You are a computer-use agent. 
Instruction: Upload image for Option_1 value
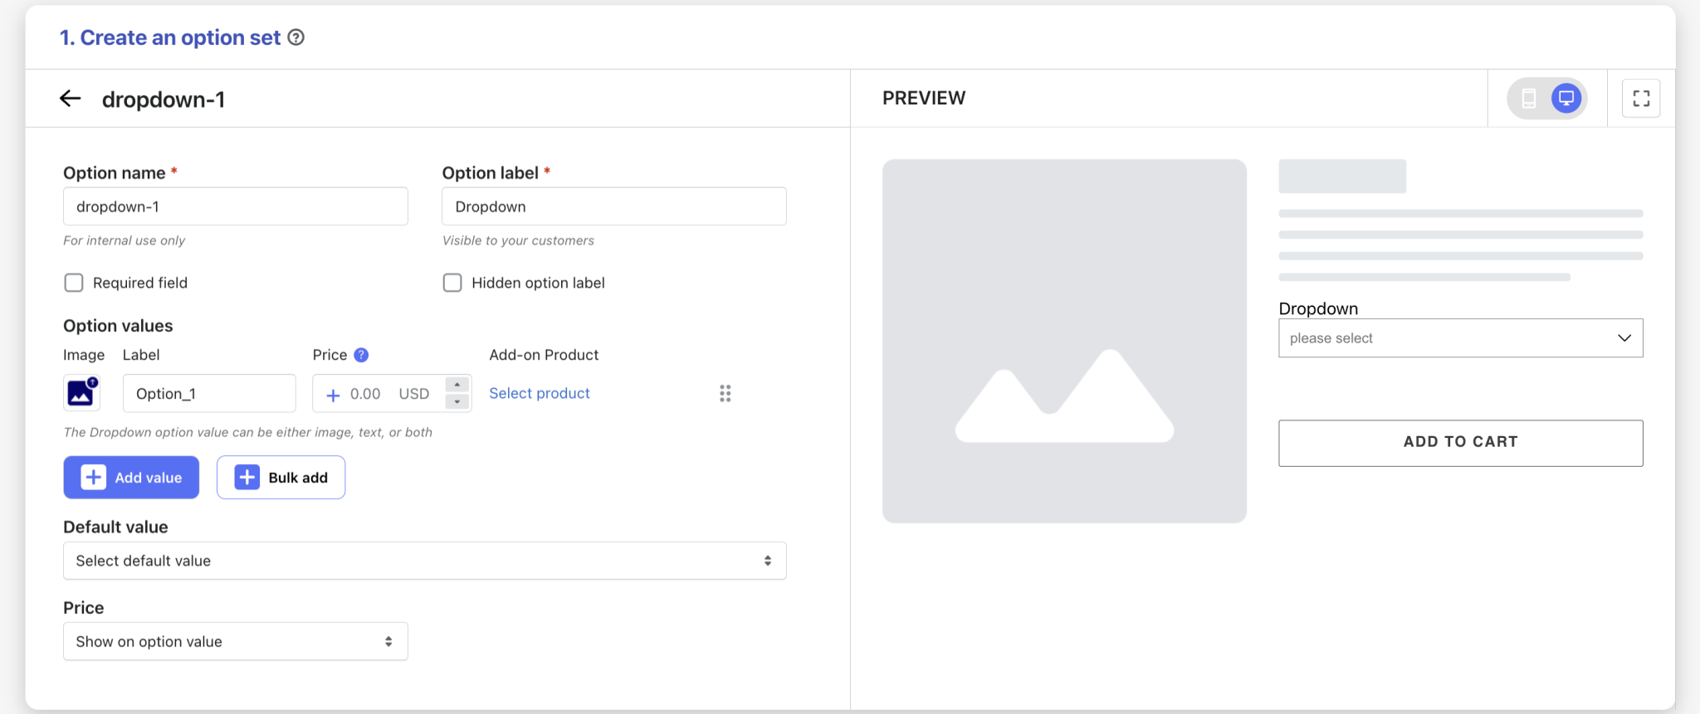click(x=81, y=393)
